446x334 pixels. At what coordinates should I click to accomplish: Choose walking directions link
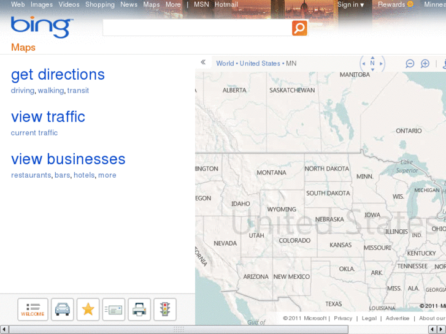(x=51, y=90)
